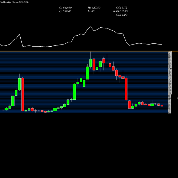Image resolution: width=178 pixels, height=178 pixels.
Task: Click the 'O: 612.00' open price value
Action: (66, 7)
